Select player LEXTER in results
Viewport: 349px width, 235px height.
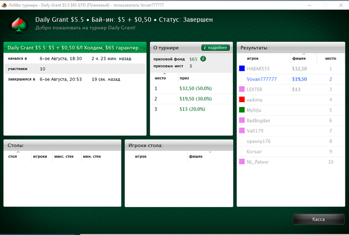tap(291, 90)
